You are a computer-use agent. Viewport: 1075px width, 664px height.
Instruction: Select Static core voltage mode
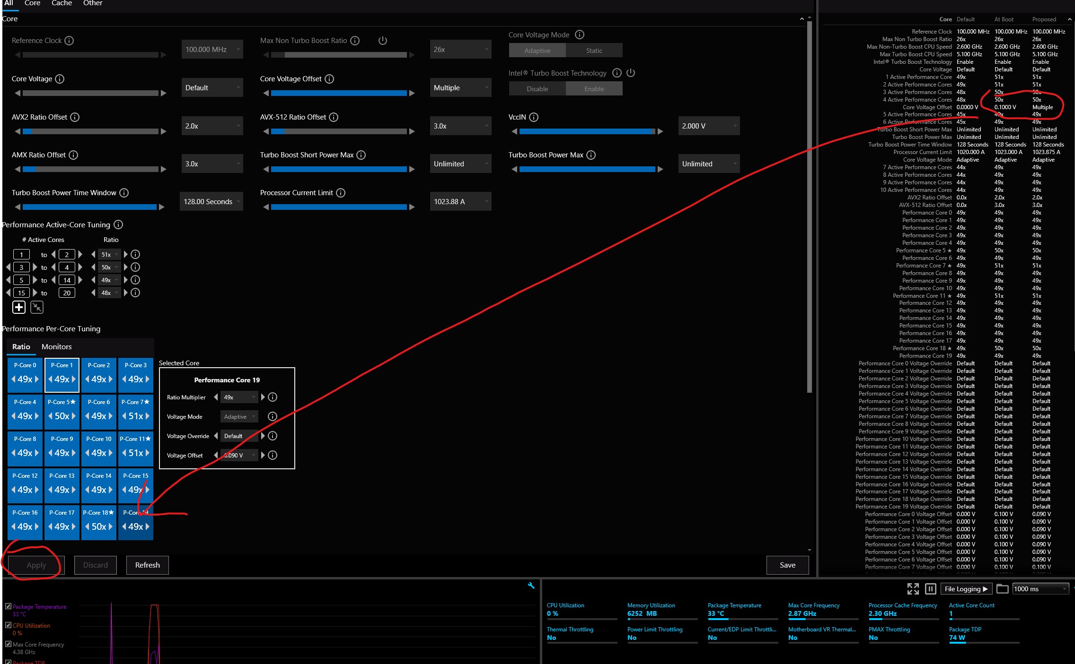coord(594,51)
